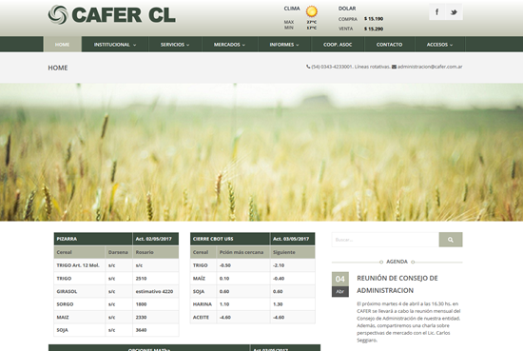Click SOJA Rosario price 3640

coord(141,330)
